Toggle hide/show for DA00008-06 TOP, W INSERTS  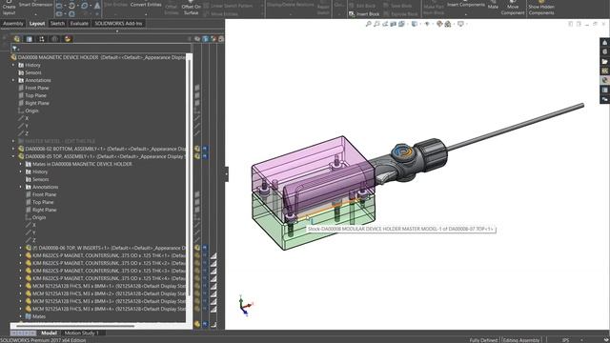click(x=197, y=248)
